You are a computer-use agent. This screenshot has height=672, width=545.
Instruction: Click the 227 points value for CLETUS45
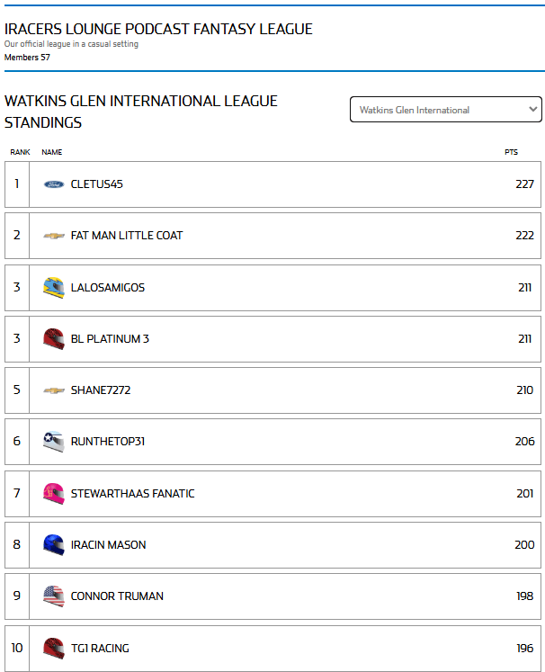525,184
